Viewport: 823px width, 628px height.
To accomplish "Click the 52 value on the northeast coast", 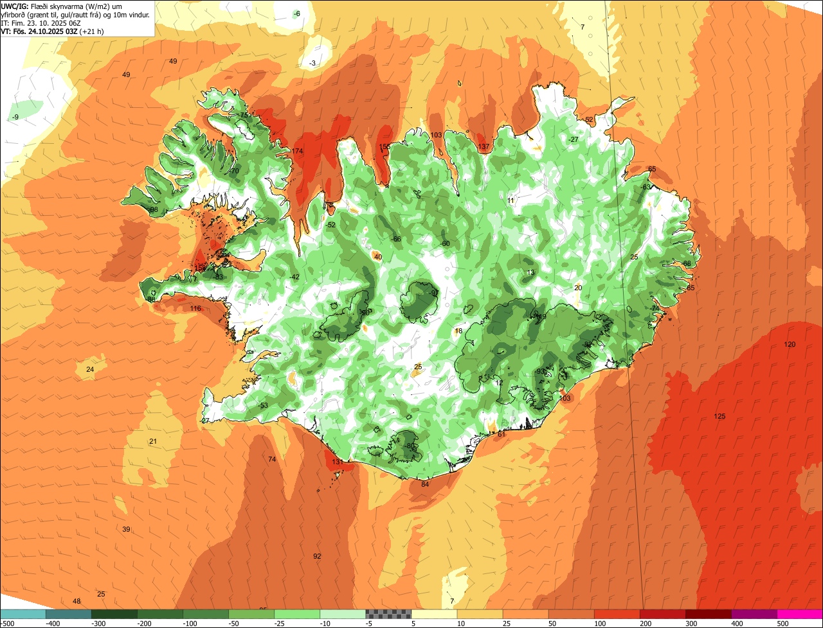I will [x=589, y=119].
